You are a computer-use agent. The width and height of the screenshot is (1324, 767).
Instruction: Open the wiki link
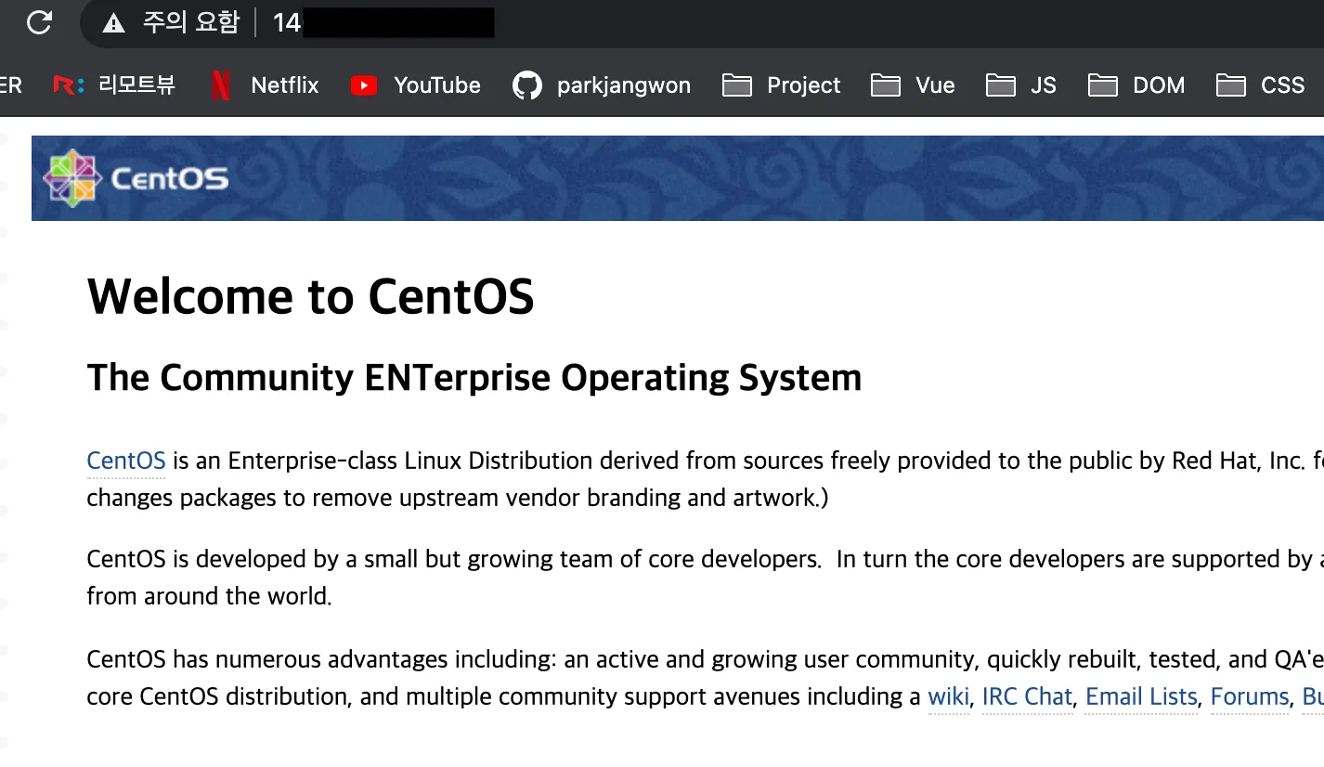pos(949,696)
